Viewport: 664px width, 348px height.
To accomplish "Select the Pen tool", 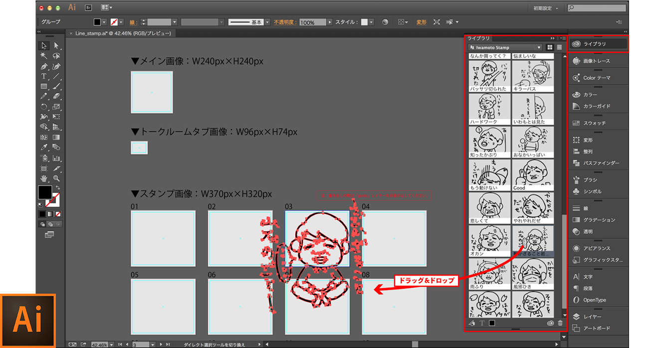I will (x=44, y=66).
